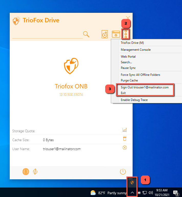Viewport: 182px width, 197px height.
Task: Expand hidden tray icons chevron
Action: point(132,193)
